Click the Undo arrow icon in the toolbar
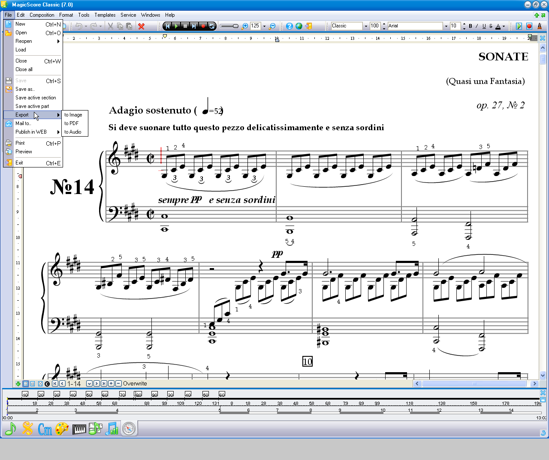Screen dimensions: 549x460 (x=78, y=26)
